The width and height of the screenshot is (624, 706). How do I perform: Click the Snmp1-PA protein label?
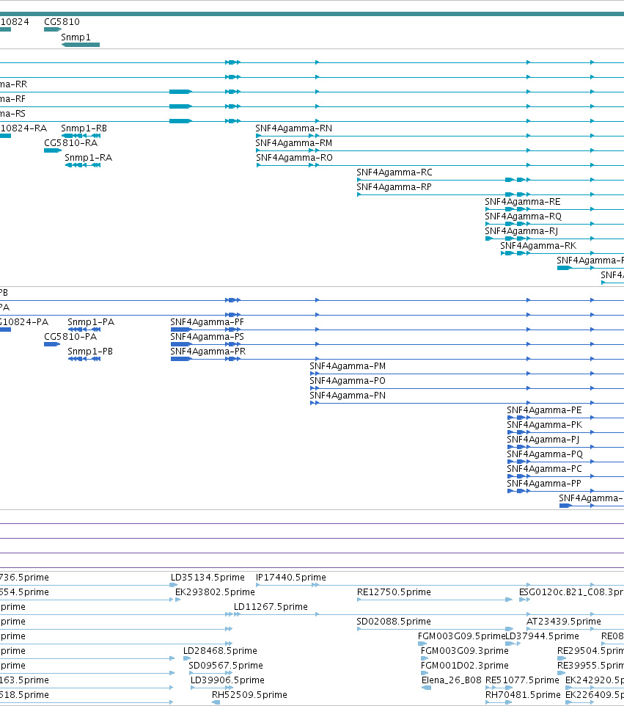click(x=91, y=322)
